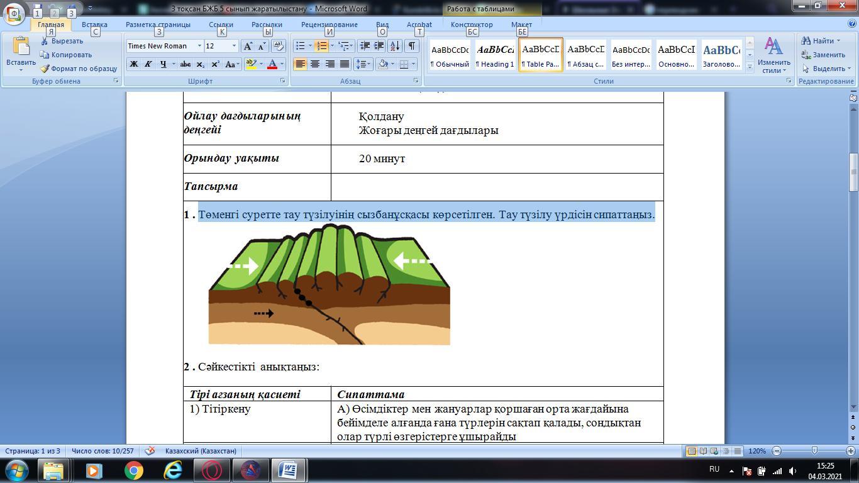Apply justified alignment to the paragraph
Viewport: 859px width, 483px height.
pos(345,64)
